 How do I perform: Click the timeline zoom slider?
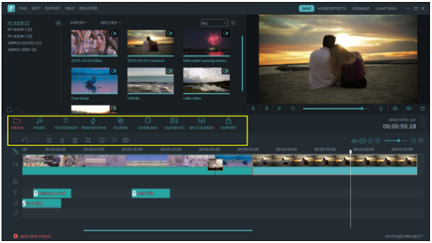396,141
